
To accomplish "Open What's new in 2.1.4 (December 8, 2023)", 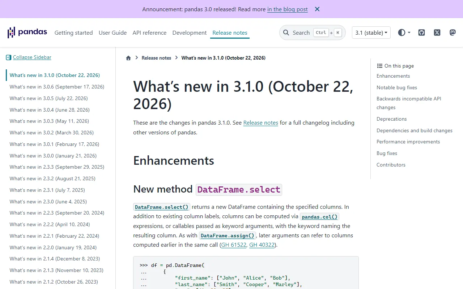I will click(x=55, y=259).
